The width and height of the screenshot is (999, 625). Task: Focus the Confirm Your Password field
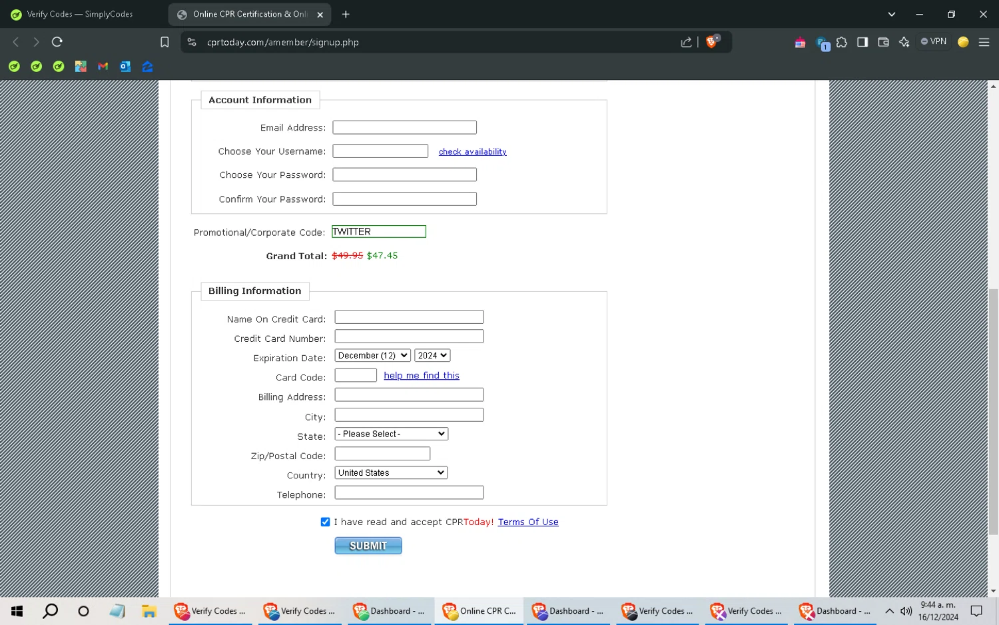[404, 199]
